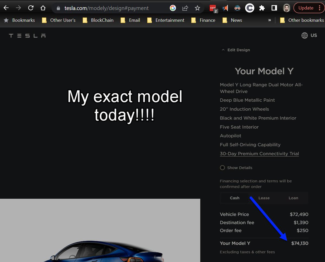Click the Destination fee $1,390 value
Image resolution: width=325 pixels, height=262 pixels.
[x=301, y=222]
